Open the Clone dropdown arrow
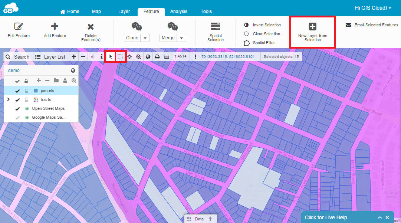Image resolution: width=401 pixels, height=223 pixels. pos(145,38)
